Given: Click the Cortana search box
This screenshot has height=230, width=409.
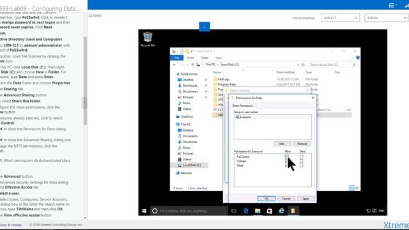Looking at the screenshot, I should pos(189,211).
